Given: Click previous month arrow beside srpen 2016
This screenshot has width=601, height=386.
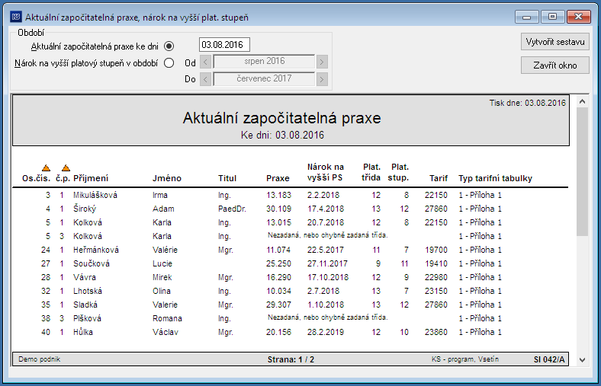Looking at the screenshot, I should click(x=205, y=62).
